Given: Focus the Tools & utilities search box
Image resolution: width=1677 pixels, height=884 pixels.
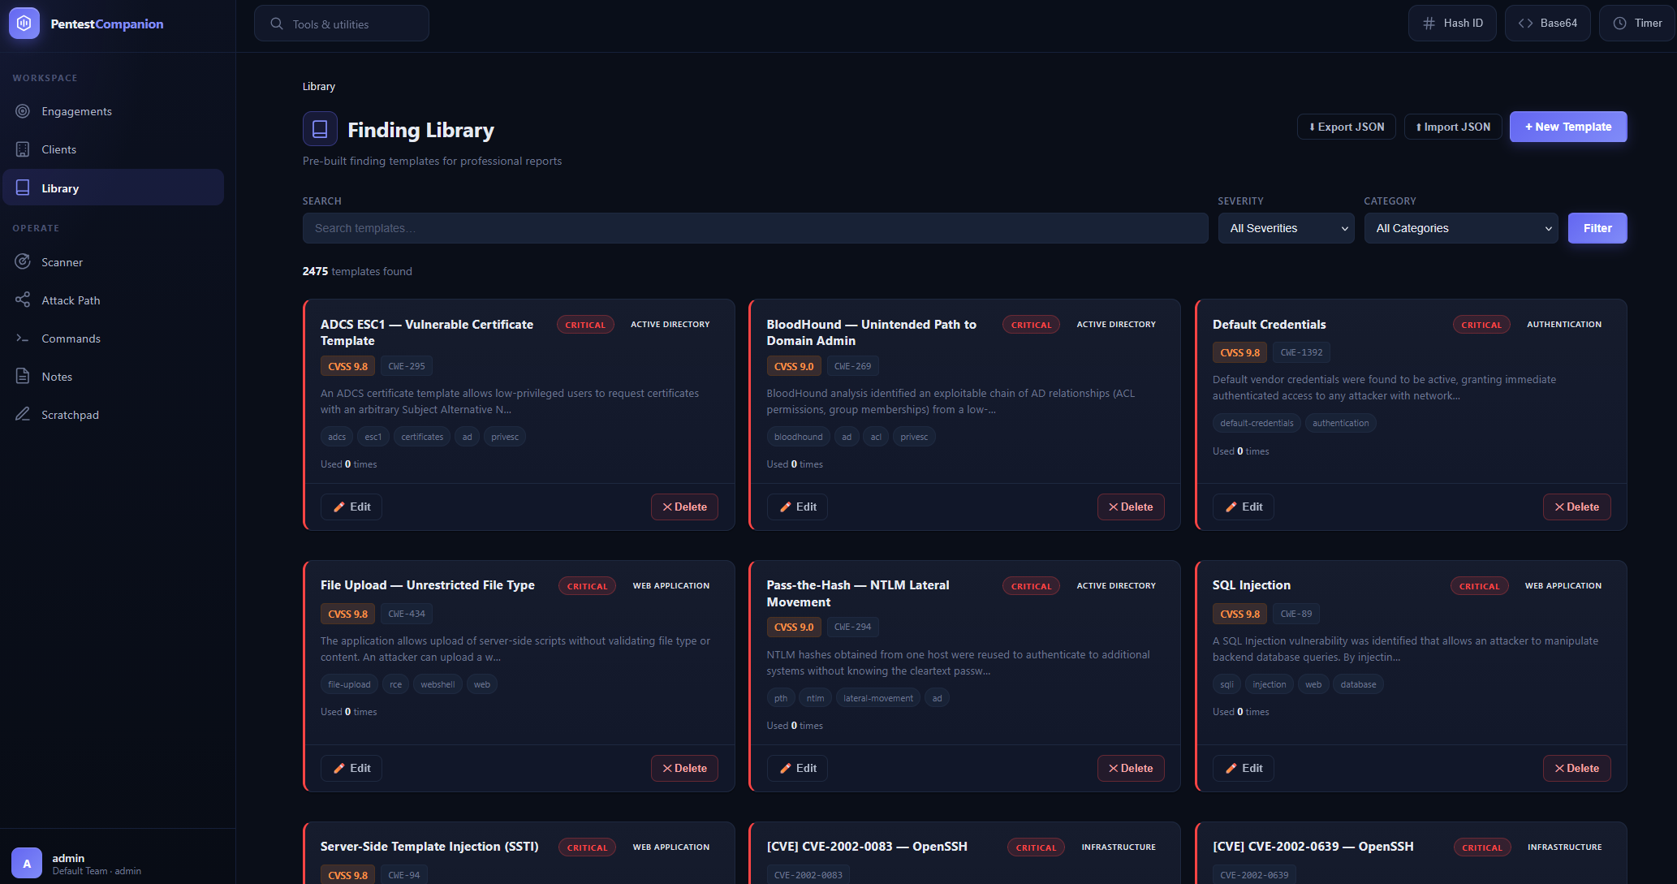Looking at the screenshot, I should point(342,24).
